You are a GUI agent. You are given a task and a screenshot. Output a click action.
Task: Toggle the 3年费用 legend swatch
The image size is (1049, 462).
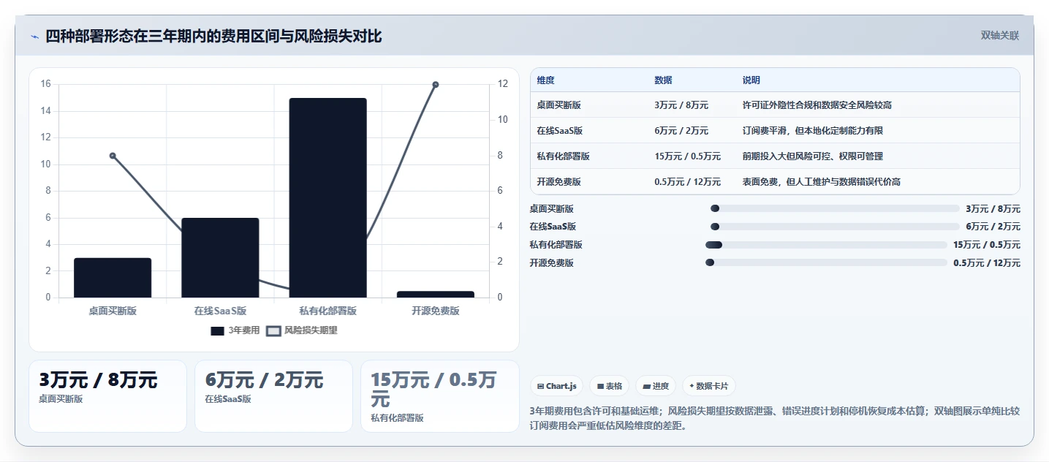(217, 330)
